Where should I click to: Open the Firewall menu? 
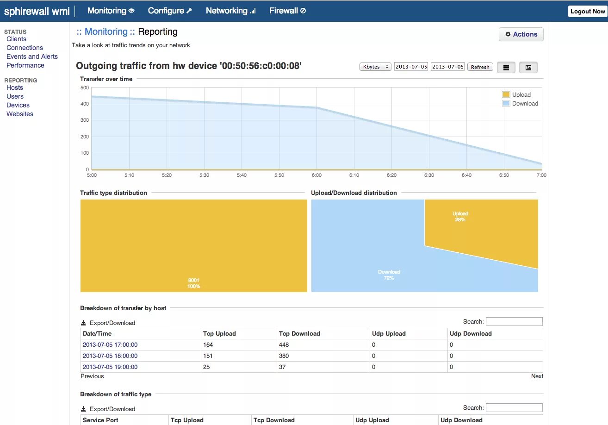[287, 11]
